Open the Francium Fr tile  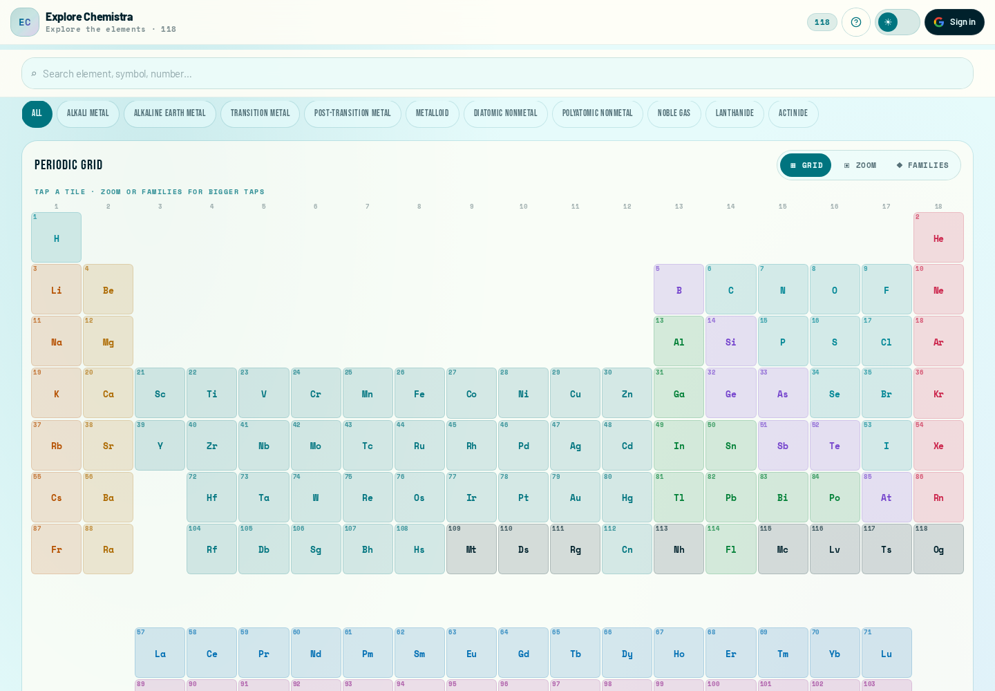click(x=57, y=549)
